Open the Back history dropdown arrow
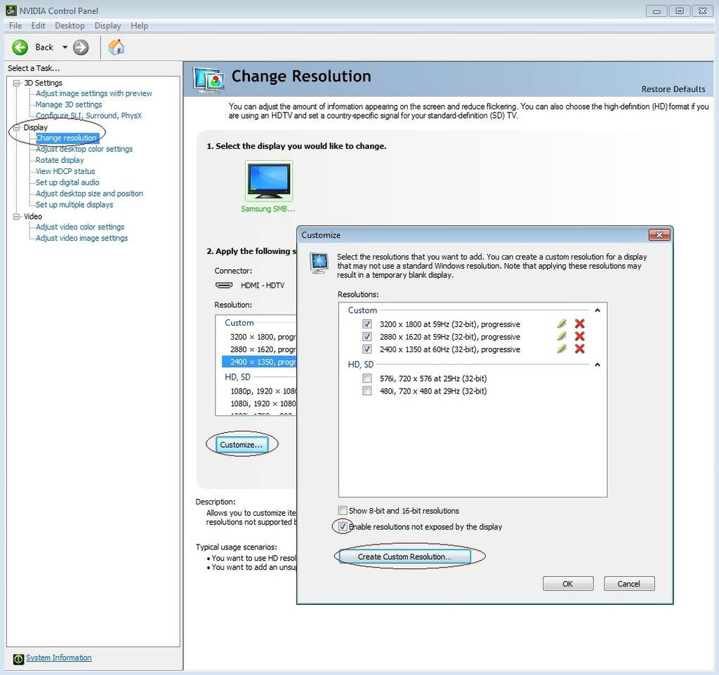Image resolution: width=719 pixels, height=675 pixels. 65,47
